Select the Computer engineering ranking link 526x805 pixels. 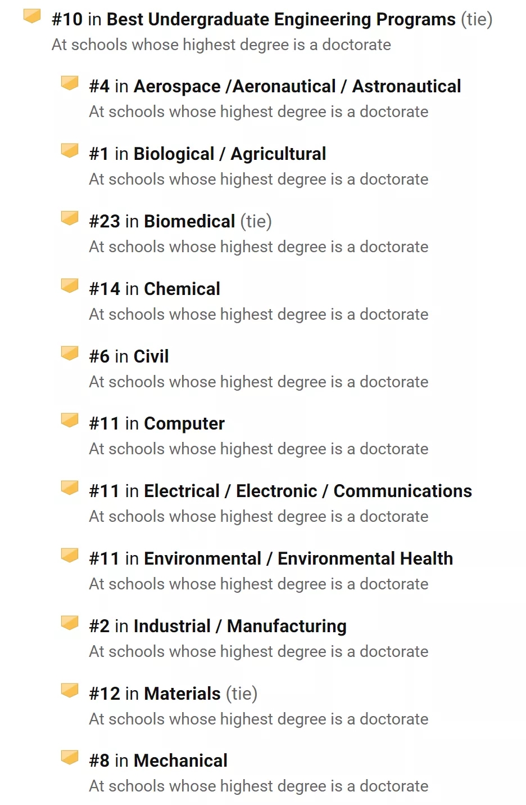point(184,423)
